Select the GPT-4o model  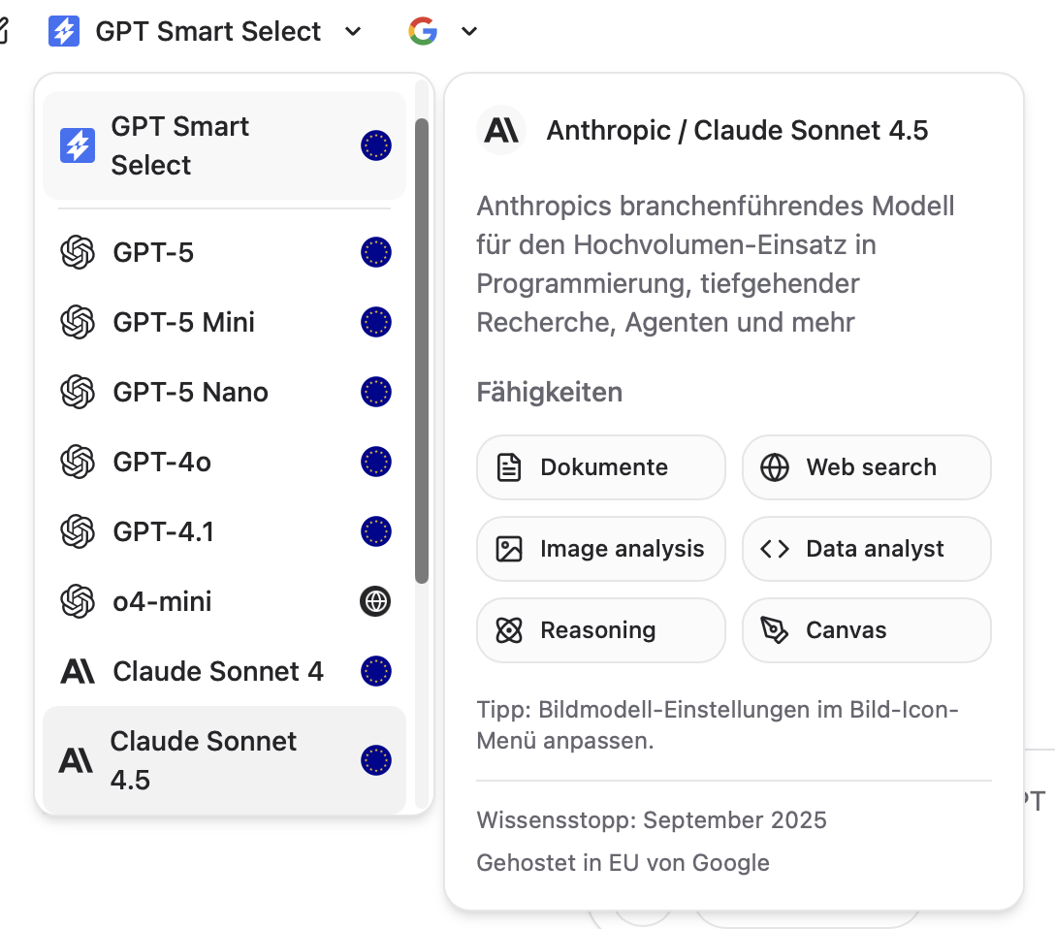click(224, 462)
